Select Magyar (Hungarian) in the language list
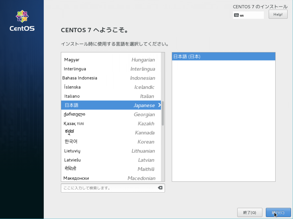Screen dimensions: 293x219 [x=111, y=60]
